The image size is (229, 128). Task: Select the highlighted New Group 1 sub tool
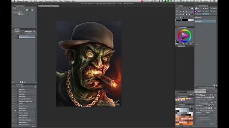point(205,21)
